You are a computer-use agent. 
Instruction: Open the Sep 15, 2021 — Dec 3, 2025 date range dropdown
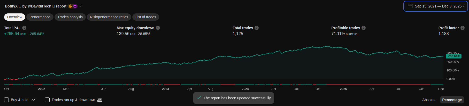[x=438, y=6]
